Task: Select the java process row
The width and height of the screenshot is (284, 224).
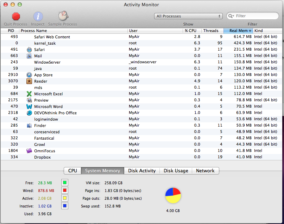Action: (141, 68)
